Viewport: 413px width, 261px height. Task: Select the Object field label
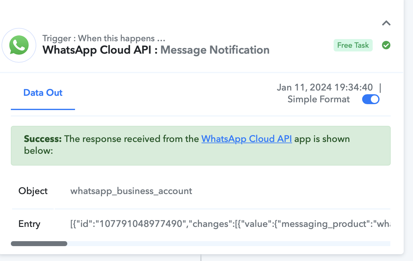point(33,191)
